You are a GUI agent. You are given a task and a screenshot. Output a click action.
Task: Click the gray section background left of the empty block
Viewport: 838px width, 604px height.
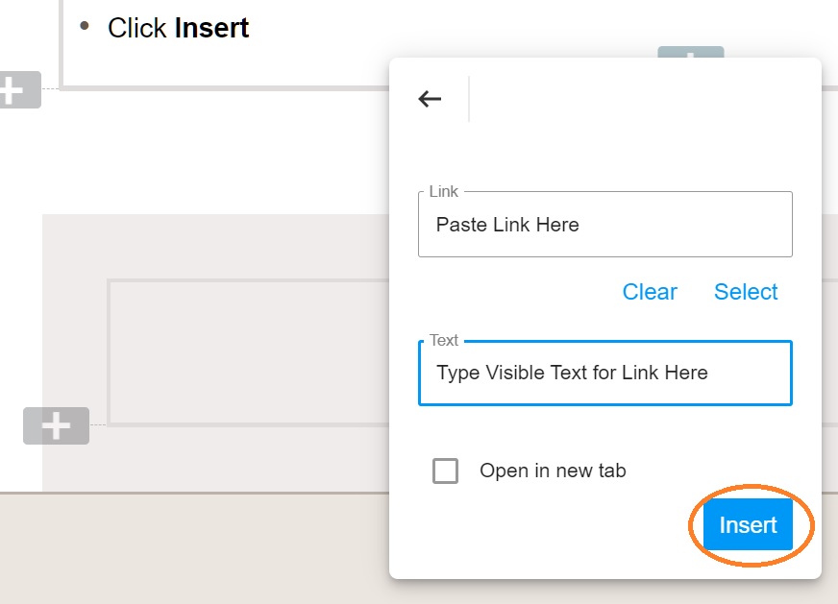pos(74,321)
